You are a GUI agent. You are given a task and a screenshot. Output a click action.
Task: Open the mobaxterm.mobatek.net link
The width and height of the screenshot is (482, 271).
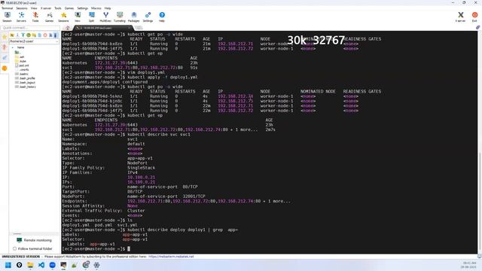pyautogui.click(x=171, y=257)
